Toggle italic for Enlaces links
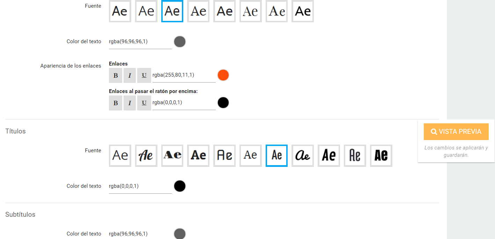Viewport: 495px width, 239px height. (130, 75)
